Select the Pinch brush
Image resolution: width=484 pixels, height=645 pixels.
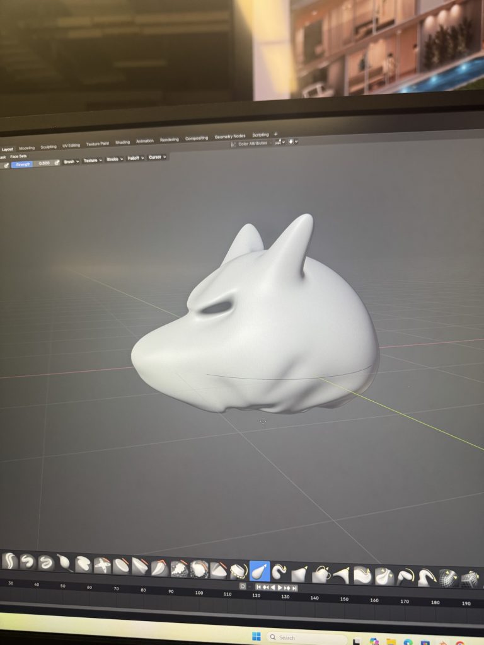pos(279,572)
